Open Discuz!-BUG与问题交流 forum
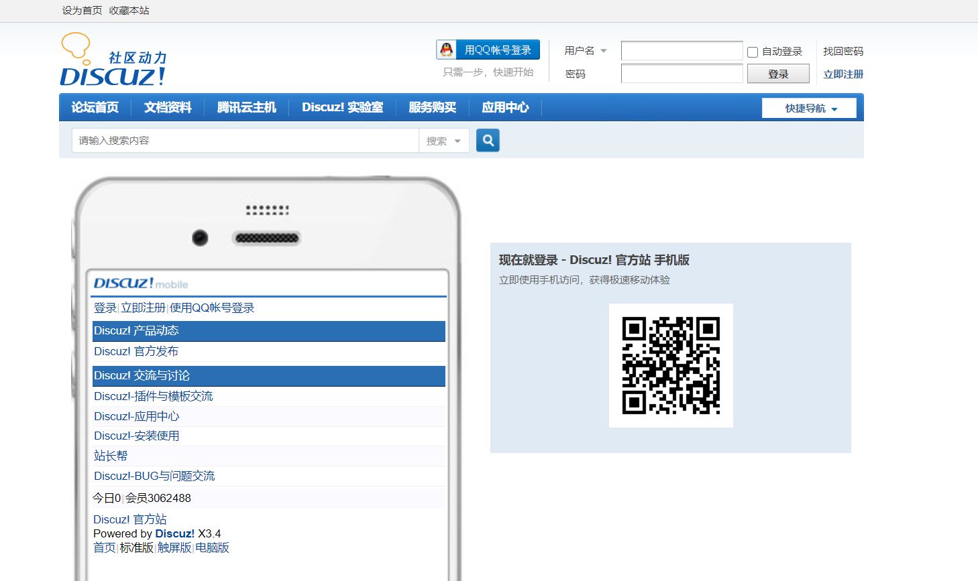The height and width of the screenshot is (581, 978). tap(154, 476)
